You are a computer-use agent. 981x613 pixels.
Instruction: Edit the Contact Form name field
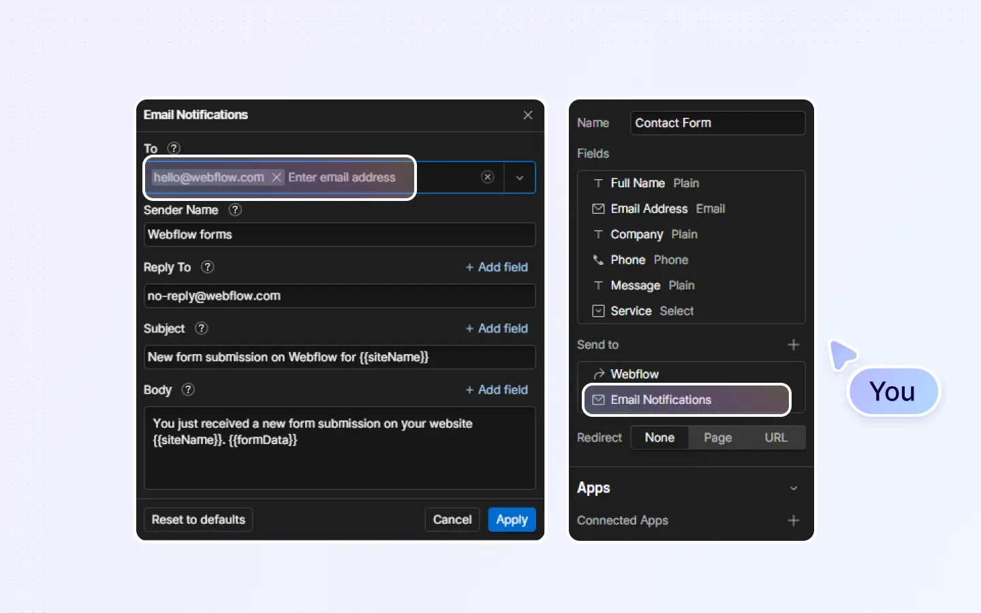pos(717,123)
